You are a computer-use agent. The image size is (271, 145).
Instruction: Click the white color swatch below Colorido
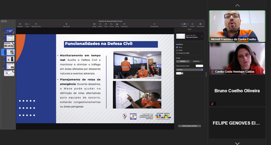[x=179, y=73]
